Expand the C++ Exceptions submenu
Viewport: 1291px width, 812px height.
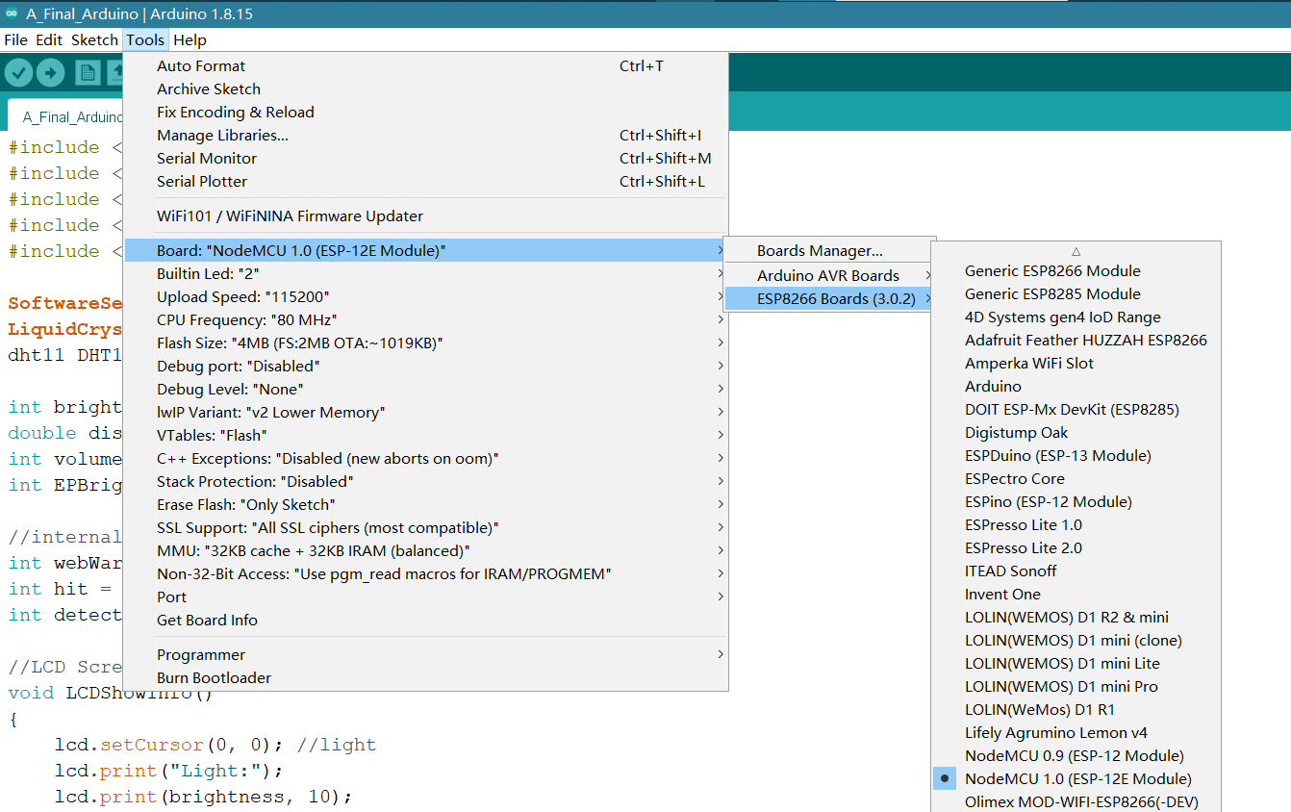pyautogui.click(x=426, y=459)
